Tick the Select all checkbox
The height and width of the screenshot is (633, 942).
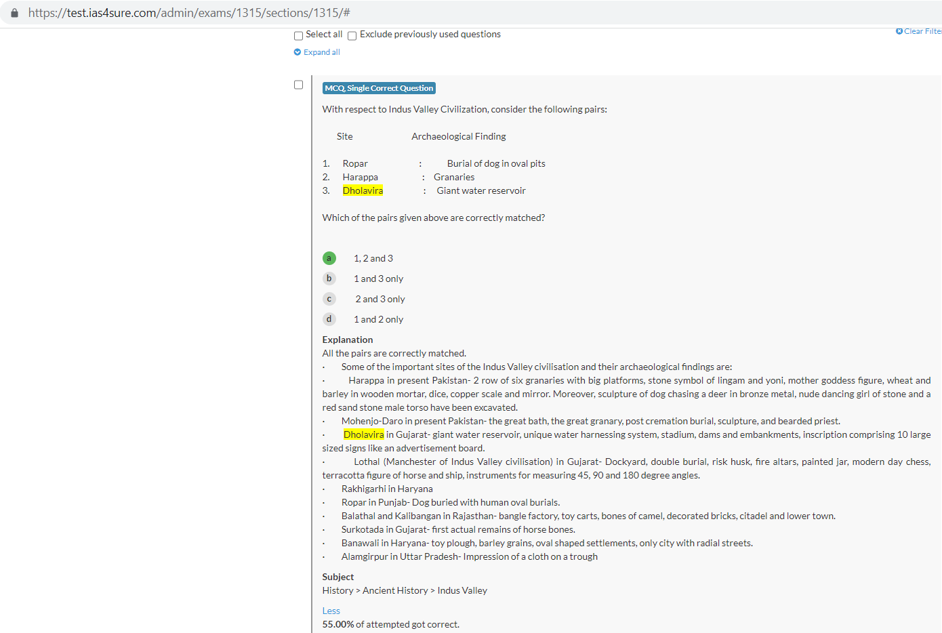[299, 36]
